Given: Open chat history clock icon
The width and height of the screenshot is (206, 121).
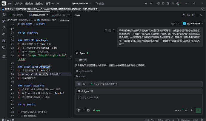Looking at the screenshot, I should point(188,15).
